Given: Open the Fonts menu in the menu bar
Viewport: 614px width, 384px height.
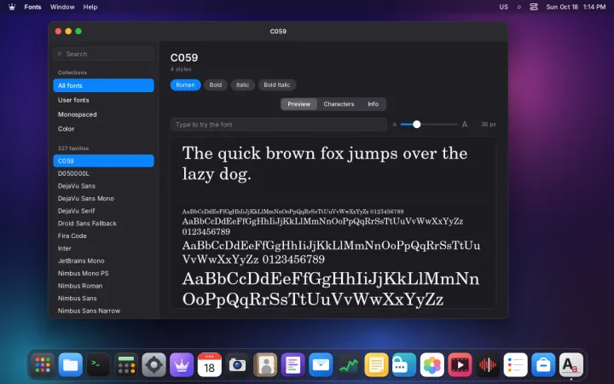Looking at the screenshot, I should click(x=33, y=7).
